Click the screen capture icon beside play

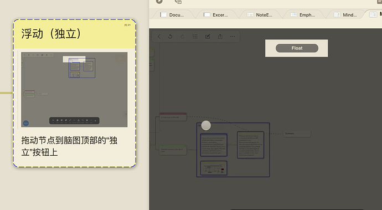[x=178, y=2]
